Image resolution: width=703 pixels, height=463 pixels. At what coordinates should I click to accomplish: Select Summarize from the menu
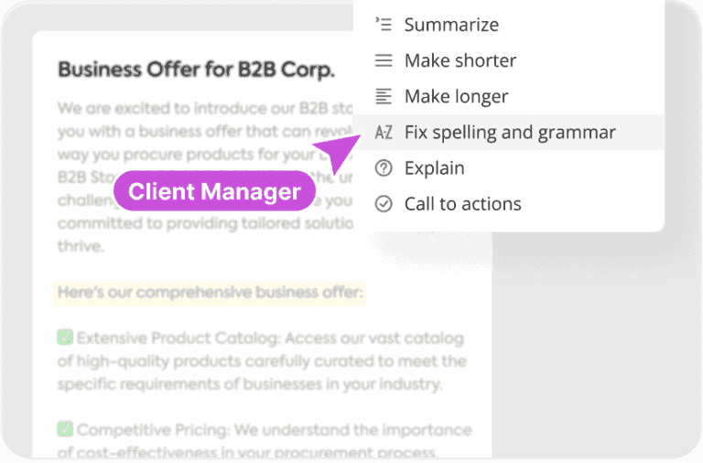coord(451,25)
